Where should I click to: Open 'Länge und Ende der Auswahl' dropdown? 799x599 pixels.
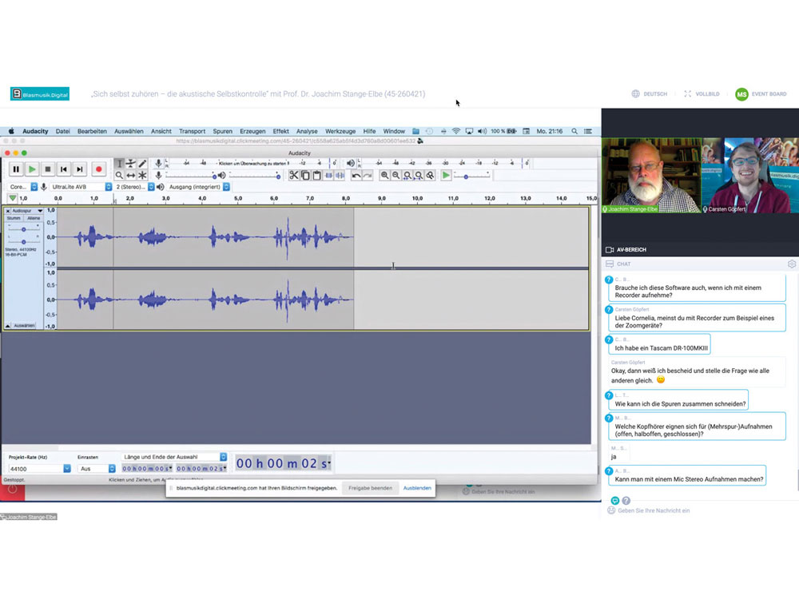173,457
